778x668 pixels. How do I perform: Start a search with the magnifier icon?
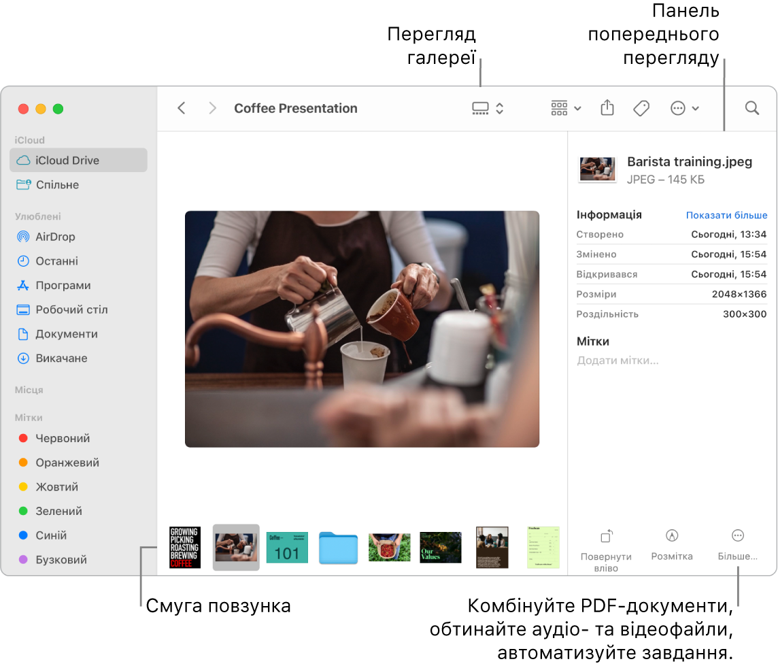[751, 108]
